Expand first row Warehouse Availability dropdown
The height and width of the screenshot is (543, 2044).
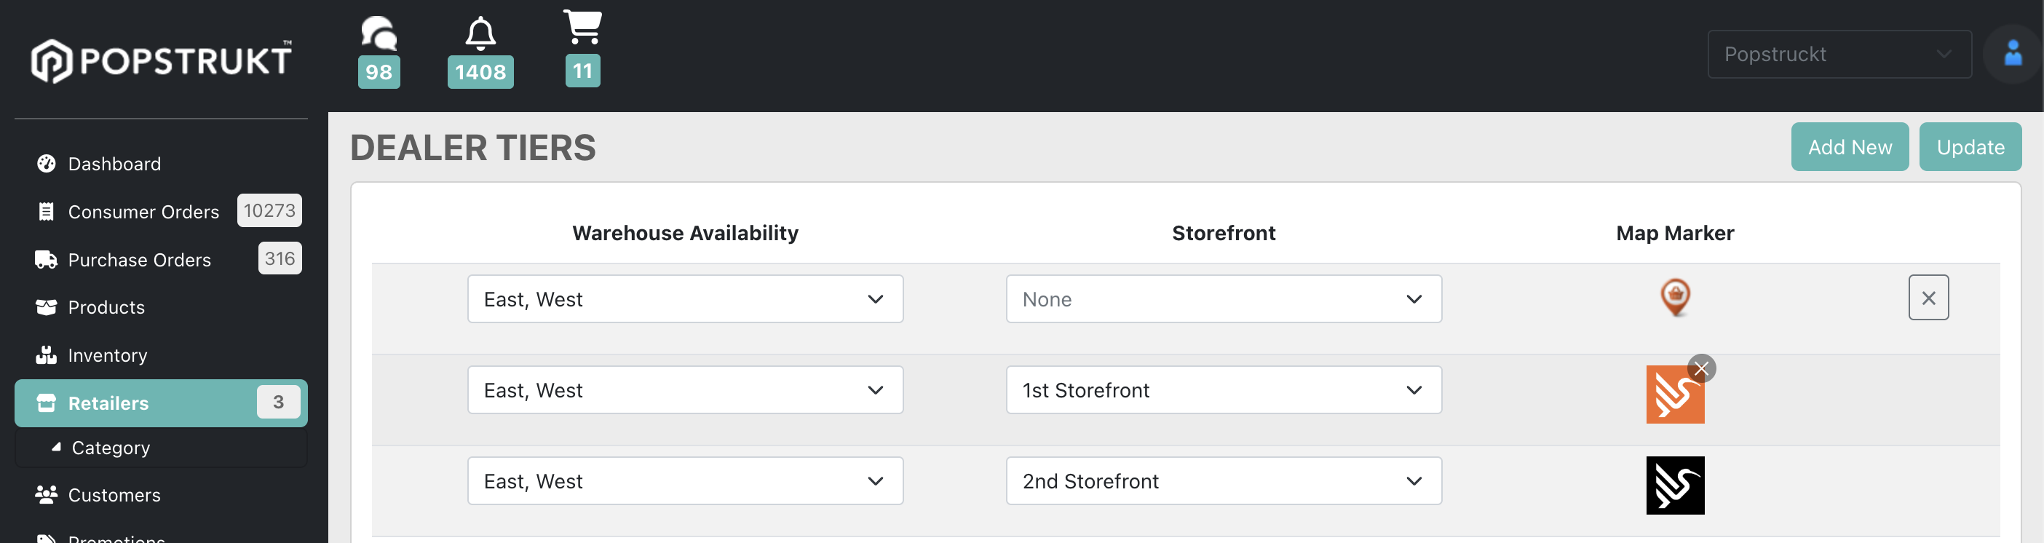(685, 299)
